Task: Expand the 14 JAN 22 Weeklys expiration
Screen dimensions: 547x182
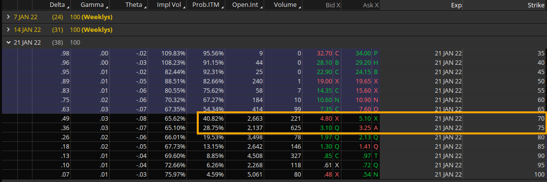Action: point(9,29)
